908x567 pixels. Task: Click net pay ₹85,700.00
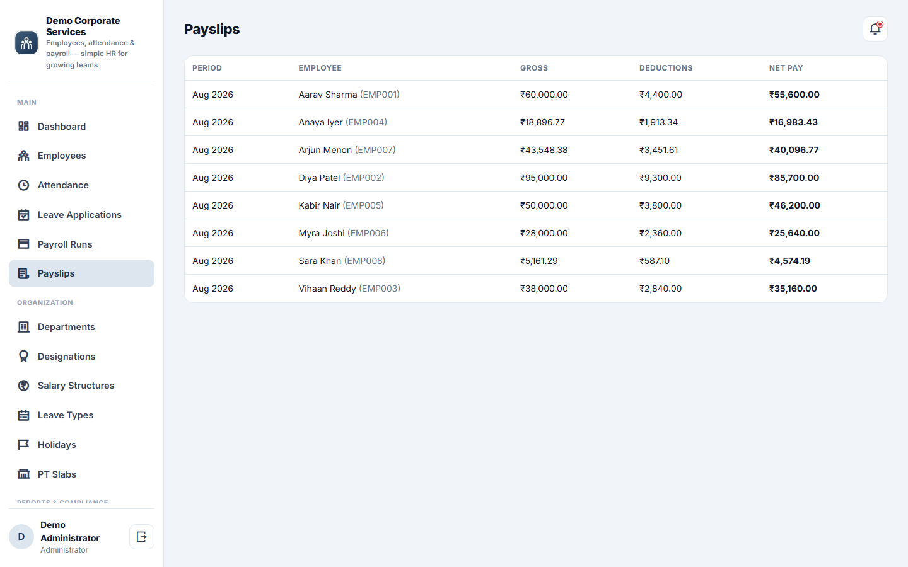(x=794, y=178)
